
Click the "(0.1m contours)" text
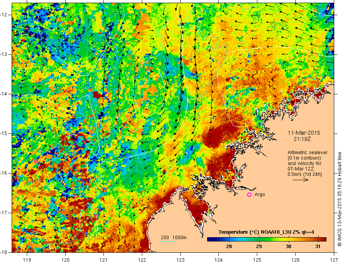304,158
